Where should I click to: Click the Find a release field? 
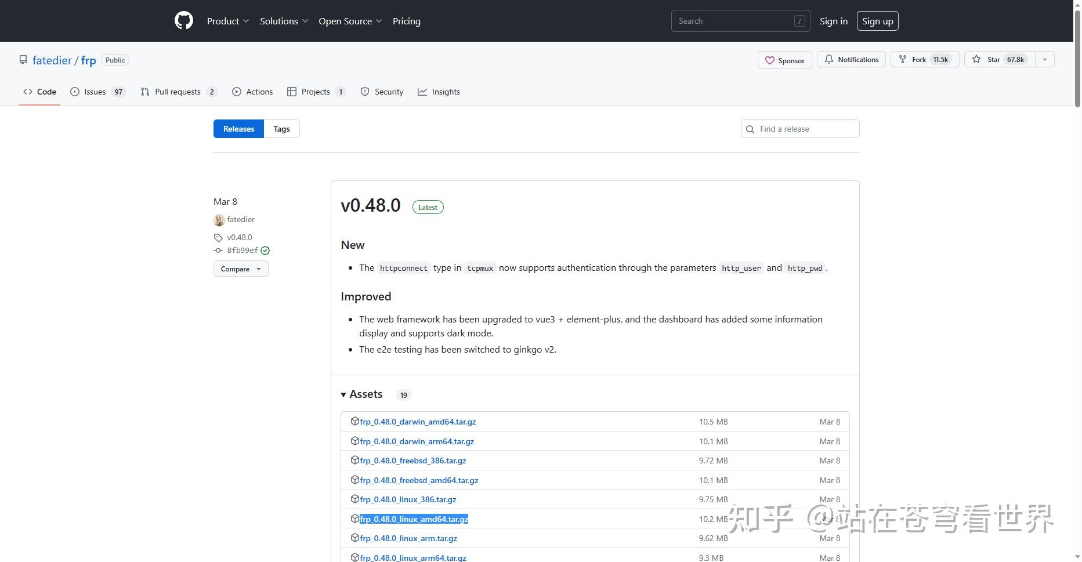[x=800, y=129]
